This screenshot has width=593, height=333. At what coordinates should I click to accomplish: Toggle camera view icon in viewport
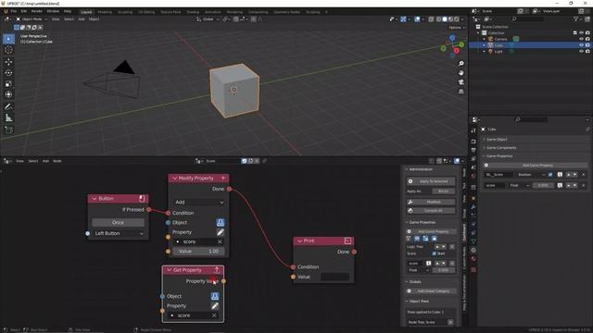(461, 82)
